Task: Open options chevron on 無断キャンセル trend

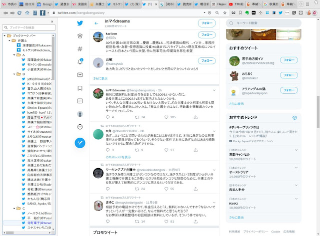Action: tap(296, 150)
